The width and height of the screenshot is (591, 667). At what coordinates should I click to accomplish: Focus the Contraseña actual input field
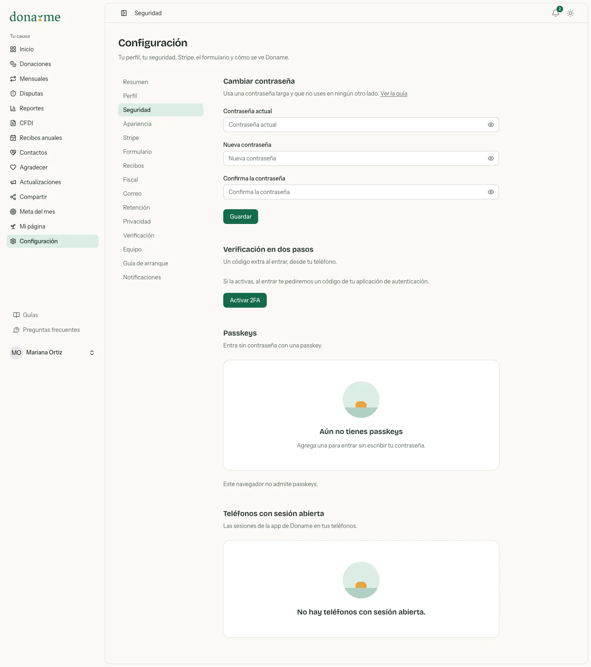pyautogui.click(x=361, y=125)
